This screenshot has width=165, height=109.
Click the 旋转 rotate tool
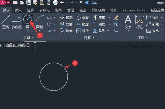(x=83, y=17)
